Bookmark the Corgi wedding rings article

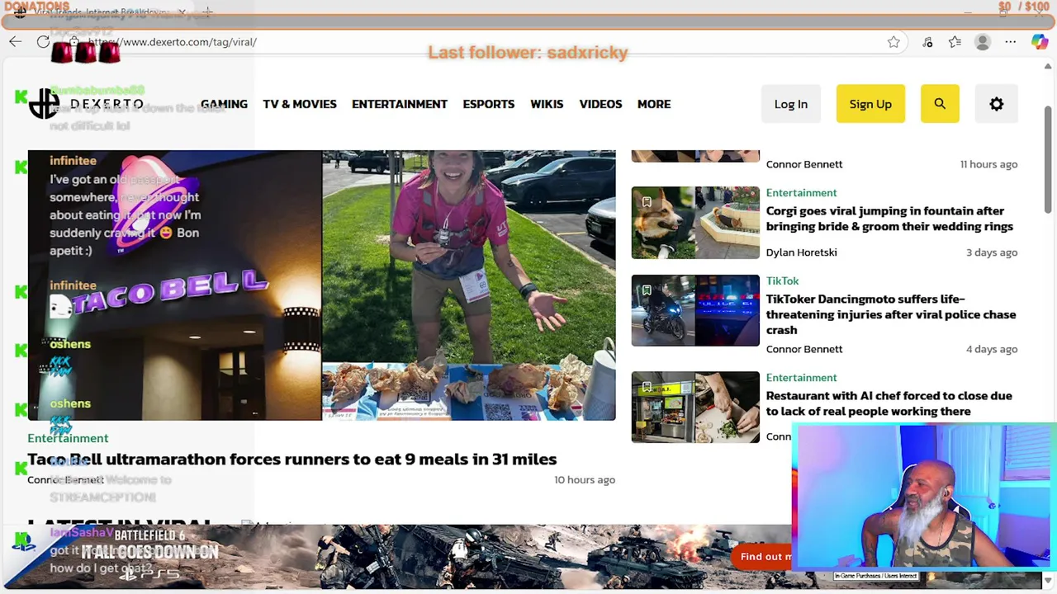[647, 202]
